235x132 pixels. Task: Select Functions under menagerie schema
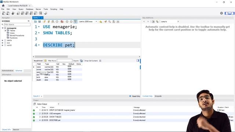(x=14, y=38)
